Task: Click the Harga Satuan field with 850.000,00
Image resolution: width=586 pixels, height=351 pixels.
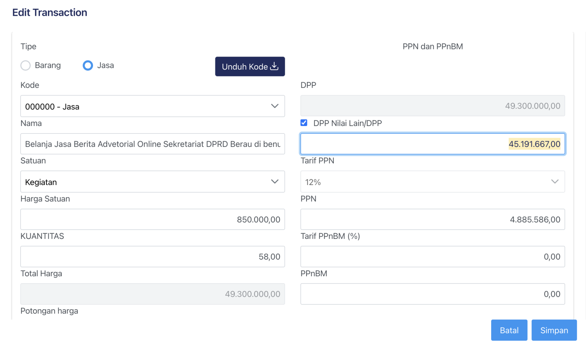Action: coord(153,219)
